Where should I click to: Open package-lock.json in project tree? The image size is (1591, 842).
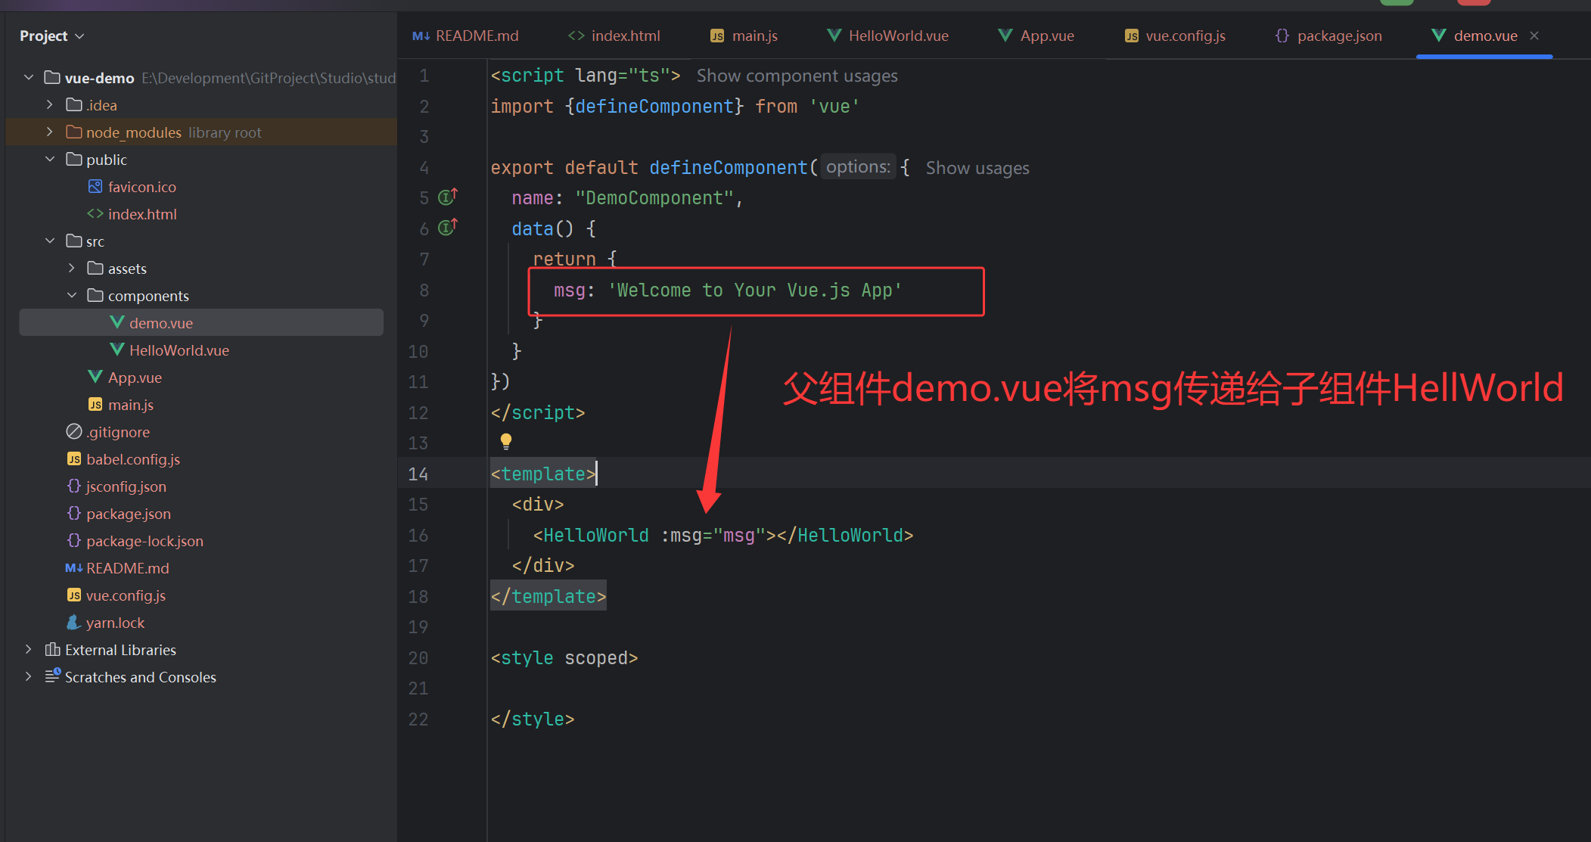click(144, 541)
